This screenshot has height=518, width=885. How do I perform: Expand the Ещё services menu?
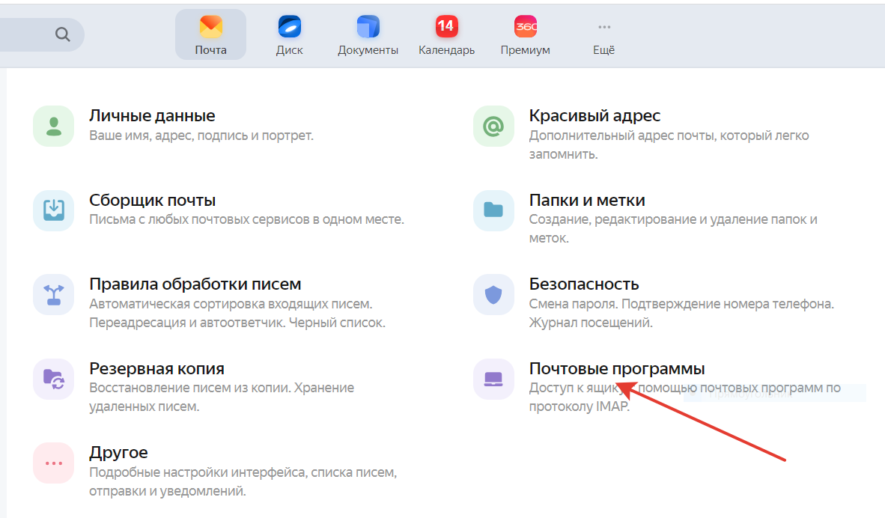603,35
